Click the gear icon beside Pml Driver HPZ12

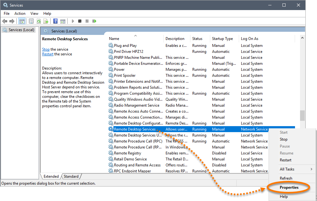pos(111,51)
